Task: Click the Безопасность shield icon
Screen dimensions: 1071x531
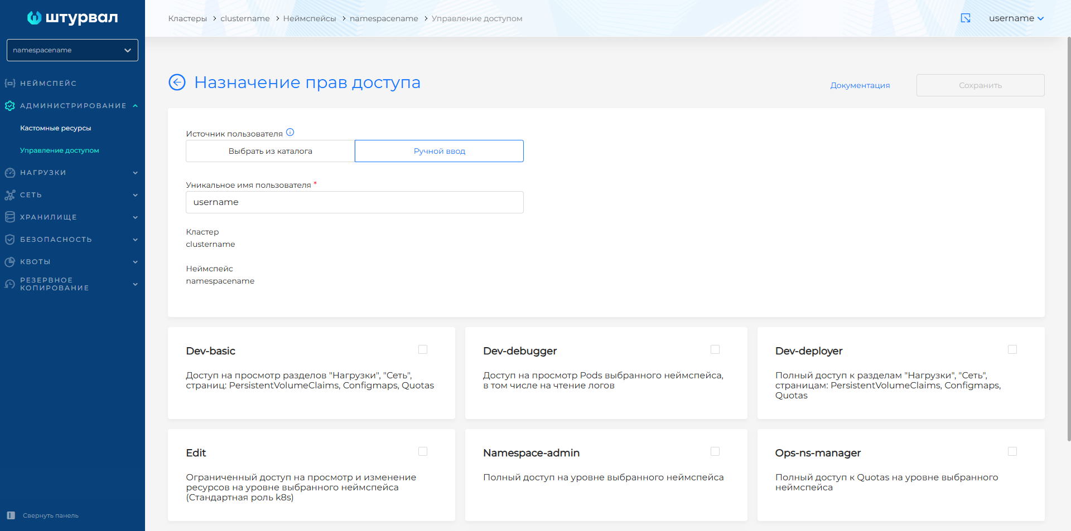Action: tap(10, 240)
